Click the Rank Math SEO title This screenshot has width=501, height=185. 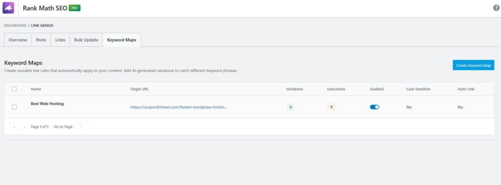(x=45, y=8)
